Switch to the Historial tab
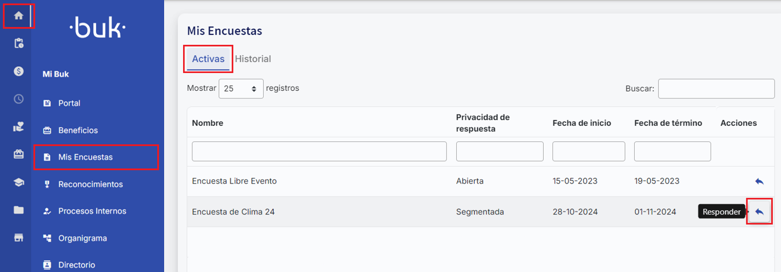 click(x=253, y=59)
